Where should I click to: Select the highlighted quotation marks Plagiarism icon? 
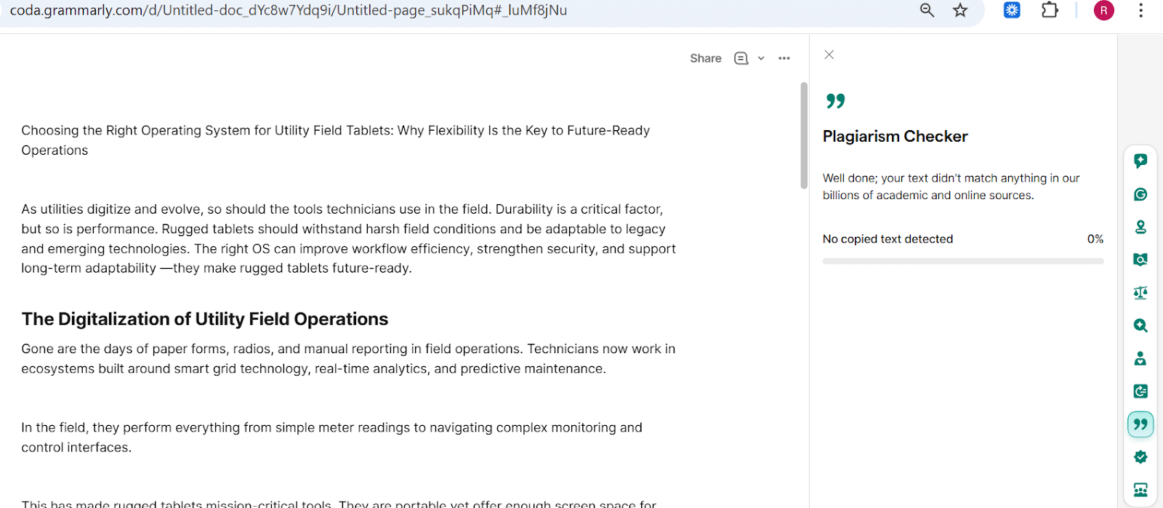[1140, 424]
